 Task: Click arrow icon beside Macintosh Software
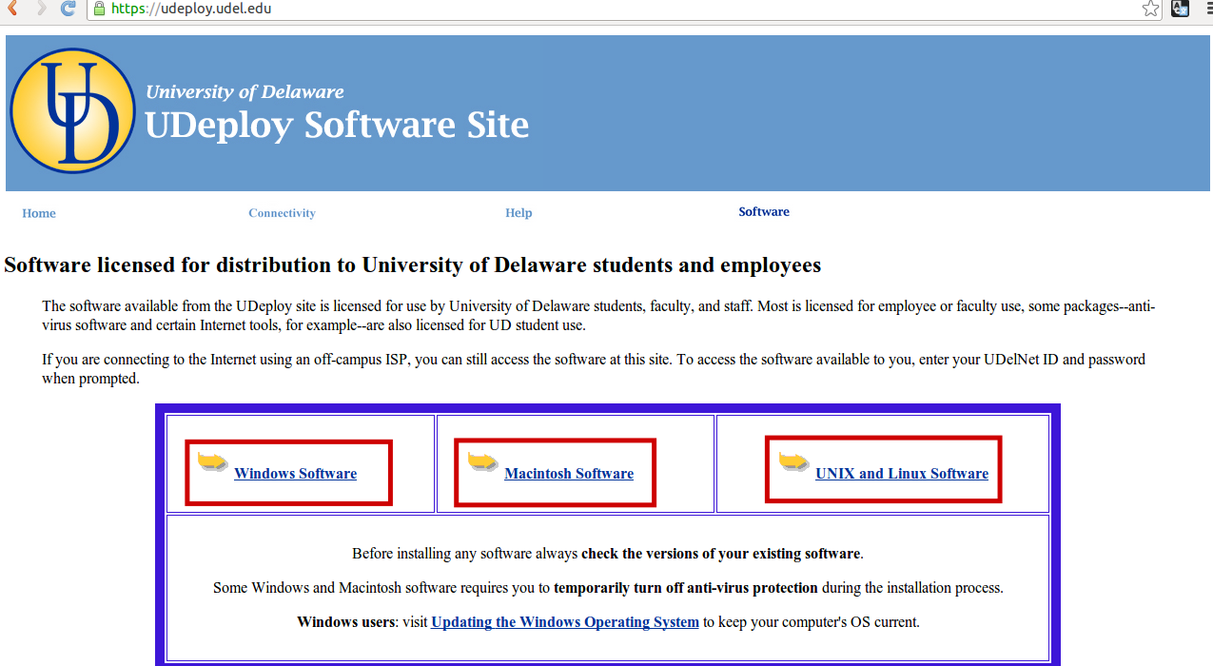(483, 462)
